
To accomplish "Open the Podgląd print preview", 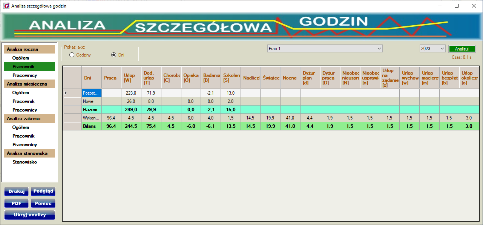I will click(x=43, y=191).
